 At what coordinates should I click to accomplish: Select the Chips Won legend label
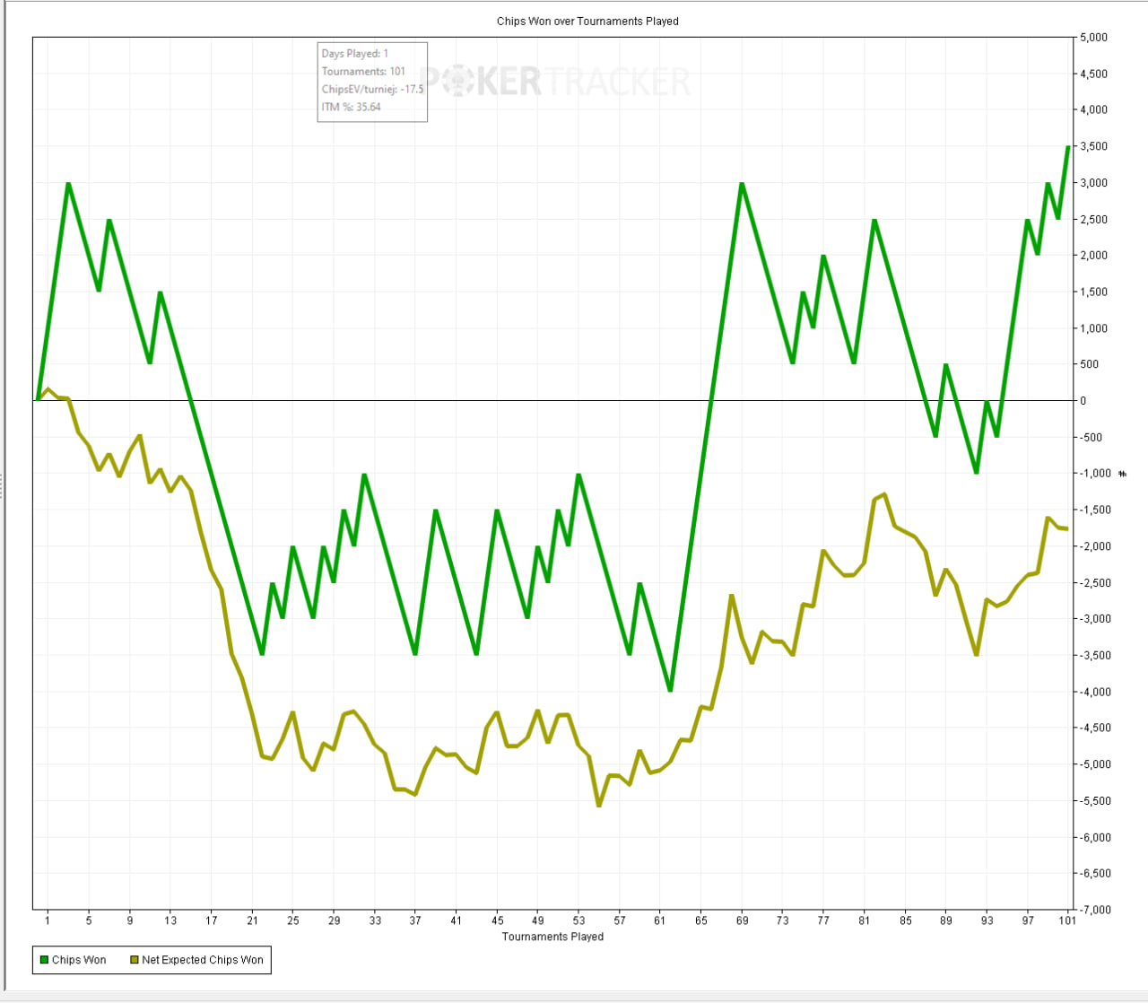(79, 960)
